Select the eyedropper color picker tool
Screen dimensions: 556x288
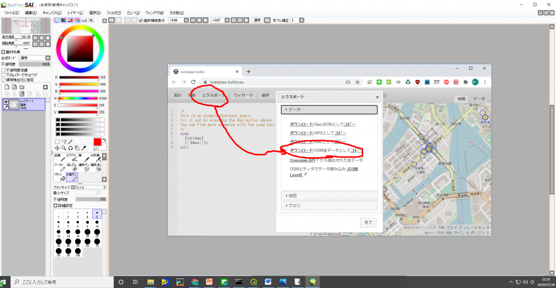tap(85, 148)
